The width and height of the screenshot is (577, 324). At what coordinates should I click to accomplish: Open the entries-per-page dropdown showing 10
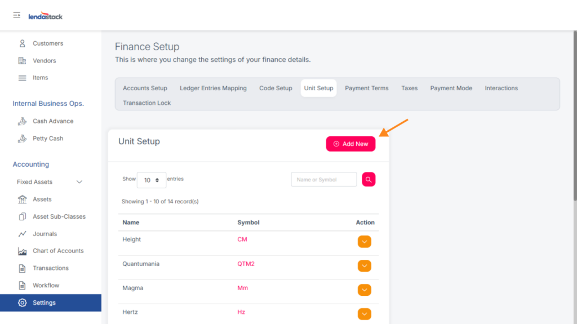tap(151, 180)
